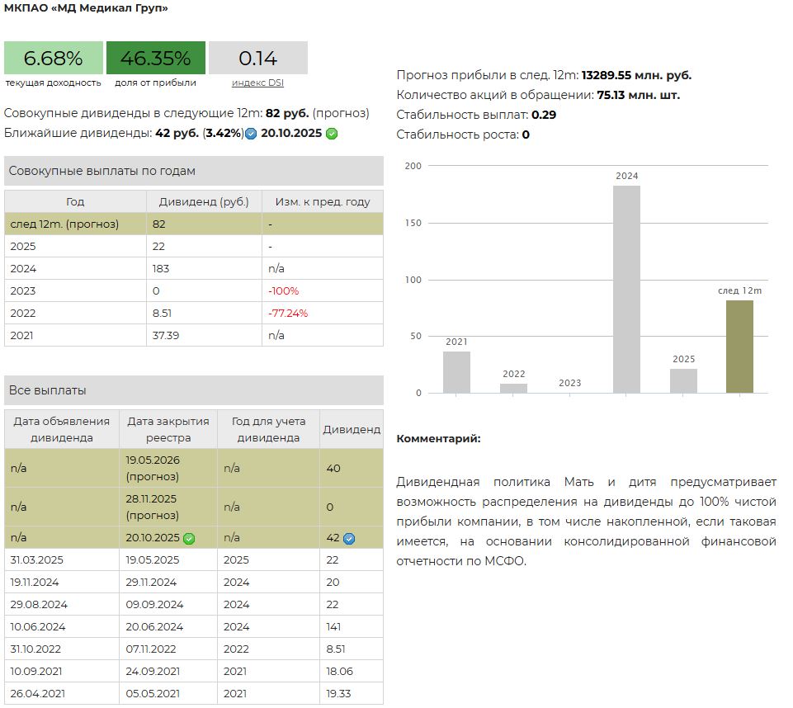
Task: Select the след 12m. (прогноз) table row
Action: tap(193, 224)
